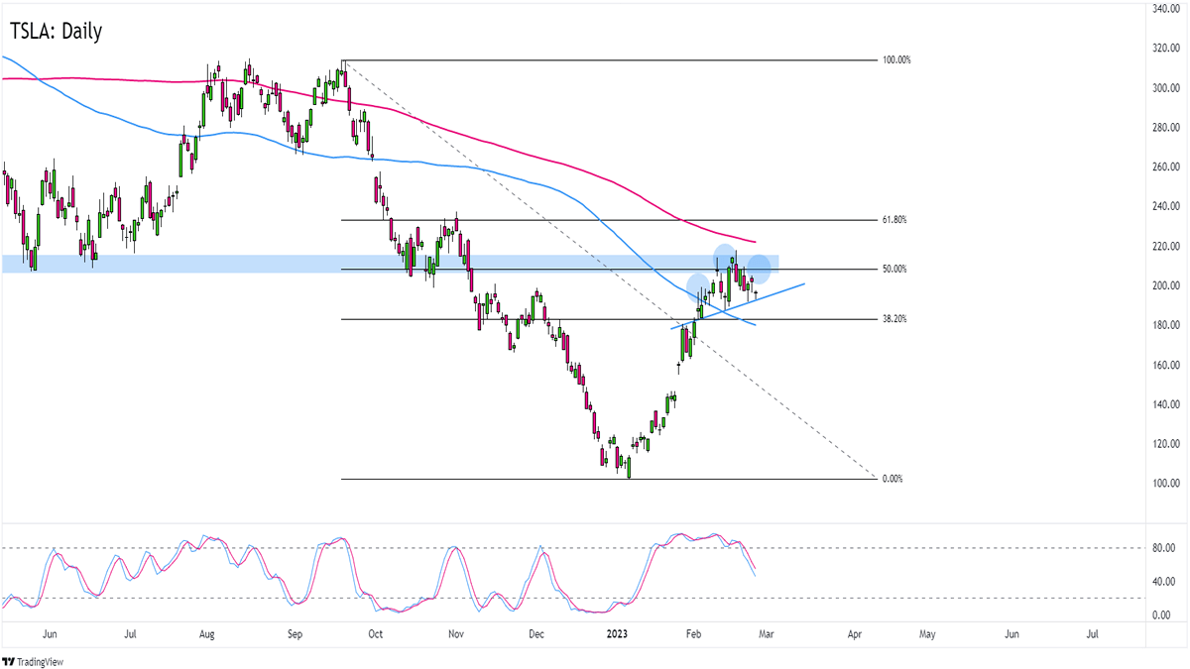Click the 38.20% Fibonacci retracement label
The height and width of the screenshot is (669, 1190).
click(x=893, y=319)
